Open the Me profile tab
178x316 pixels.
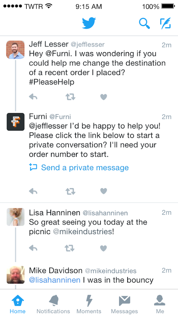point(160,304)
